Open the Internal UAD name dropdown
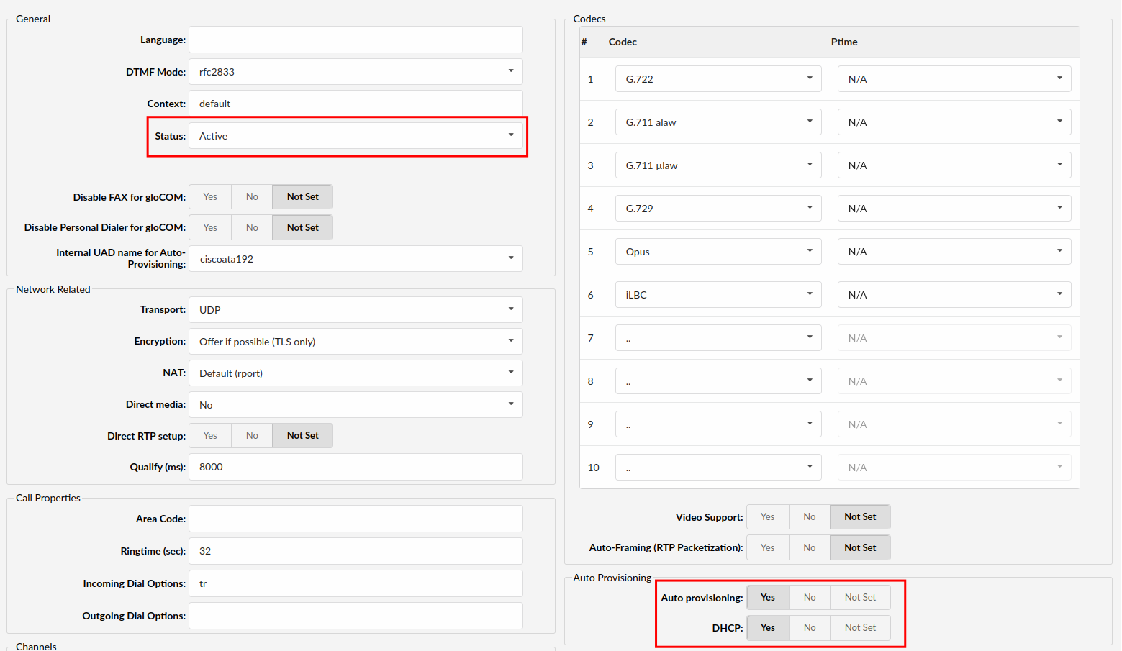The height and width of the screenshot is (651, 1122). 356,259
